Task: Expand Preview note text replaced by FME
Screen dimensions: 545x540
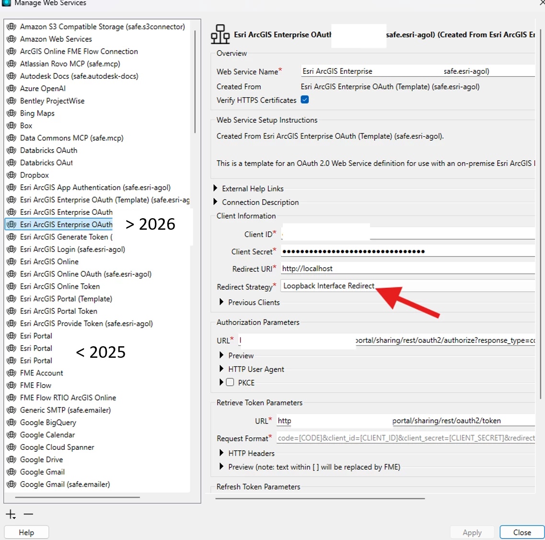Action: 221,466
